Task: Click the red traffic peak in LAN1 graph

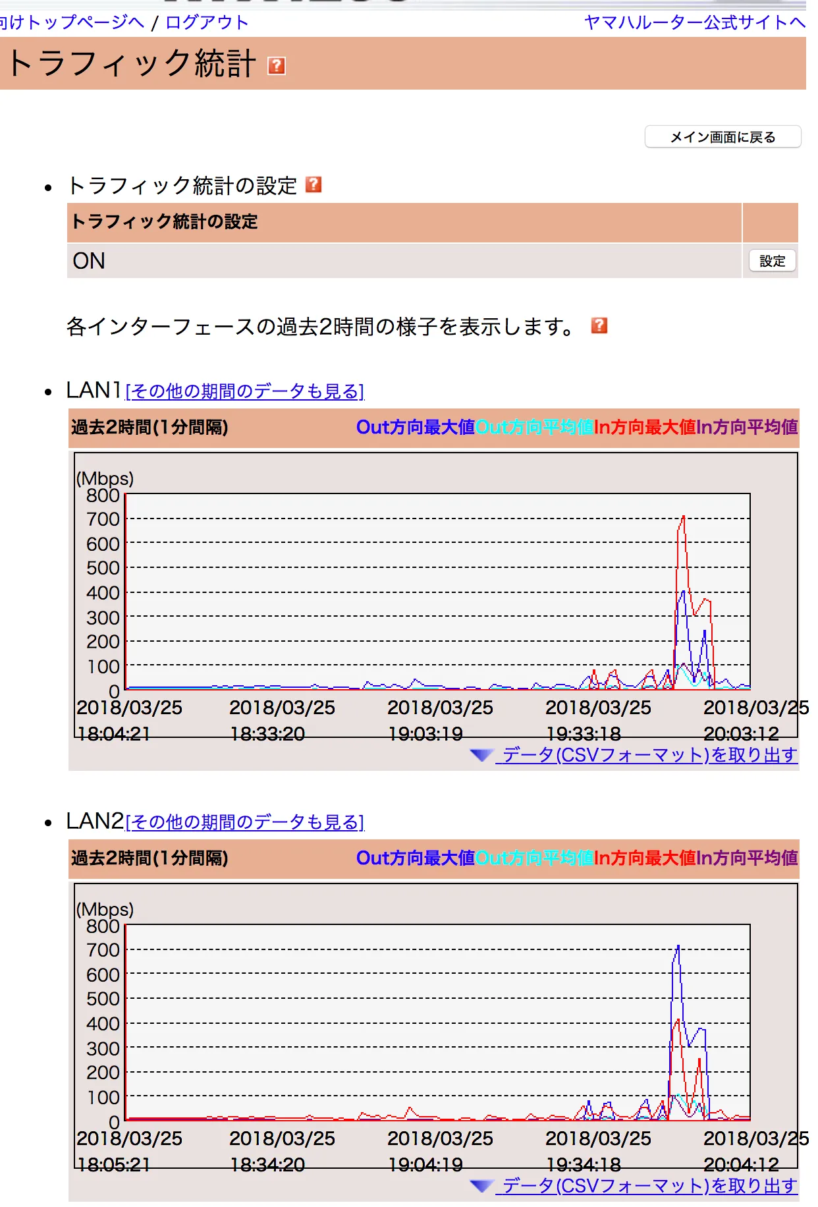Action: [683, 517]
